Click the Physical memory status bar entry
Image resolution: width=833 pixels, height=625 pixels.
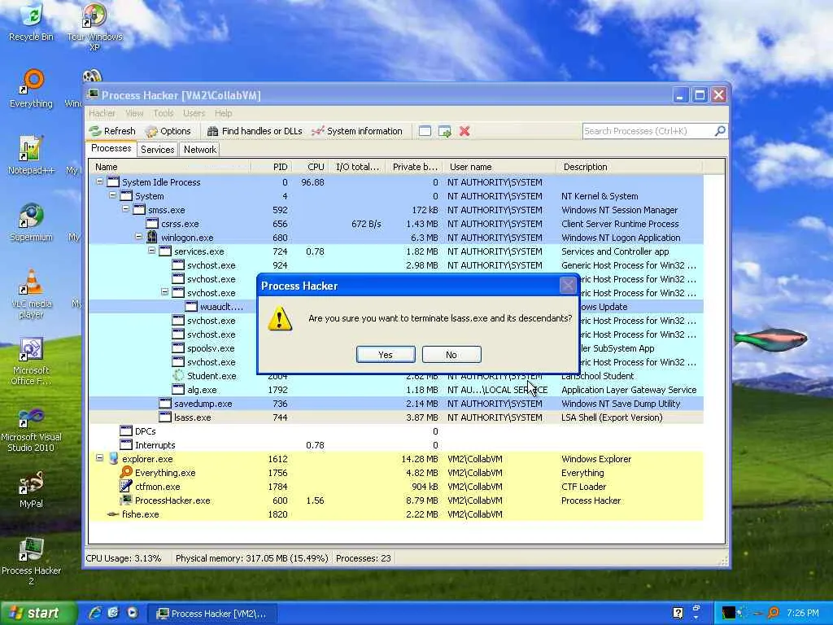[252, 558]
